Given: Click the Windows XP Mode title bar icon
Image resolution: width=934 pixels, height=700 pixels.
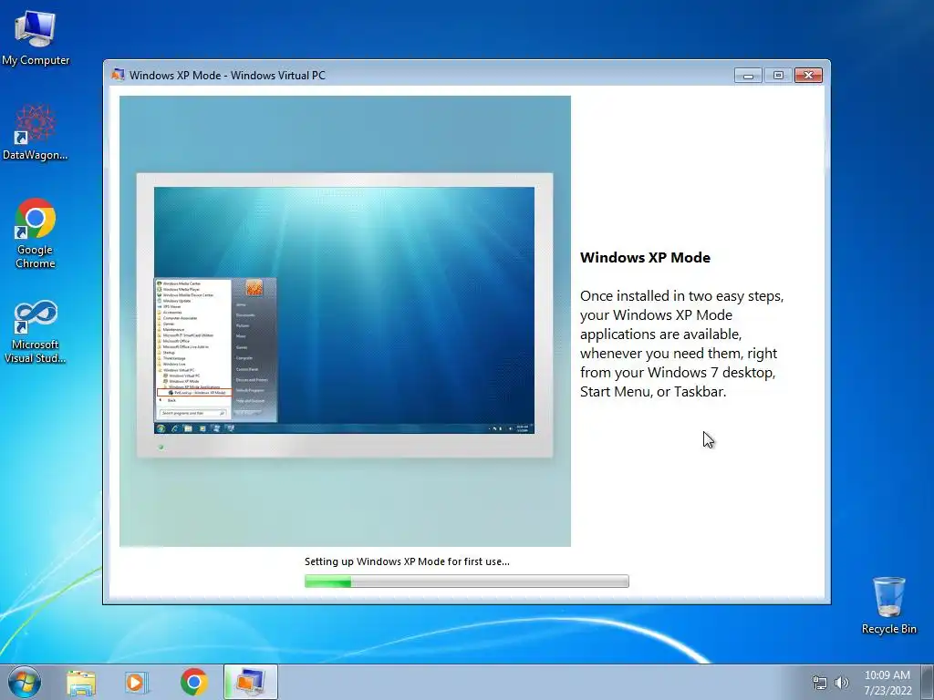Looking at the screenshot, I should [x=118, y=75].
